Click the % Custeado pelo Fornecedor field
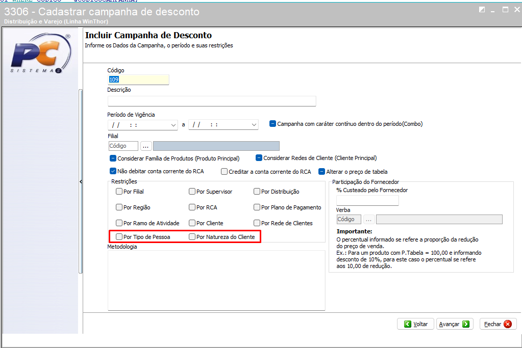 coord(367,200)
